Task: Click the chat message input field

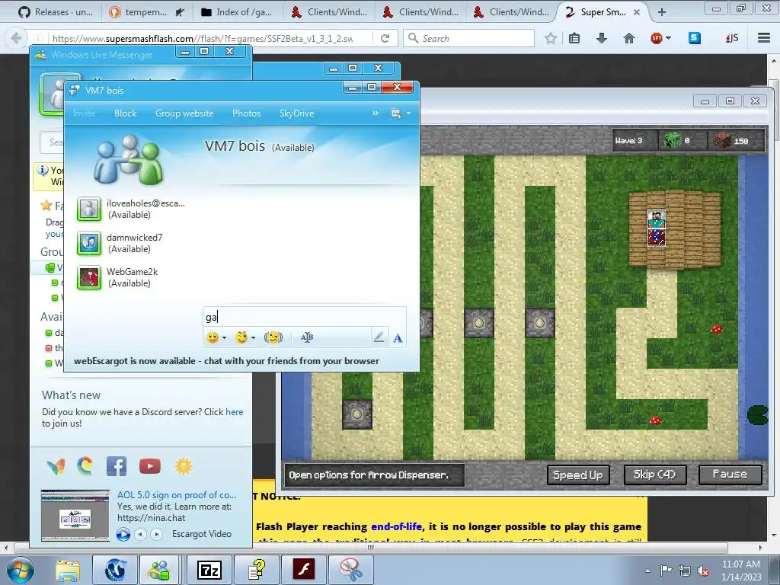Action: (305, 317)
